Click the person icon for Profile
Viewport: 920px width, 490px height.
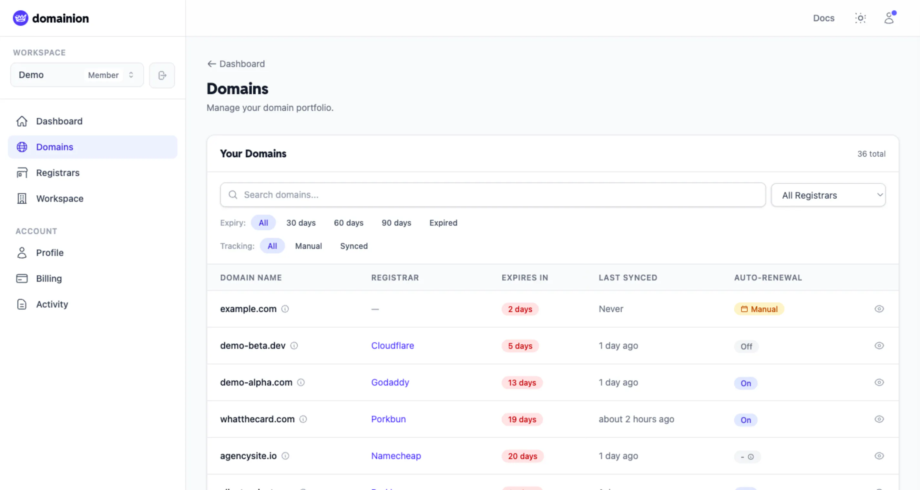pos(22,253)
